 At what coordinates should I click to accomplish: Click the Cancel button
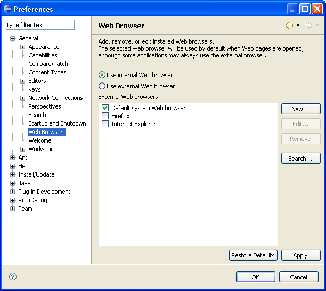[298, 277]
